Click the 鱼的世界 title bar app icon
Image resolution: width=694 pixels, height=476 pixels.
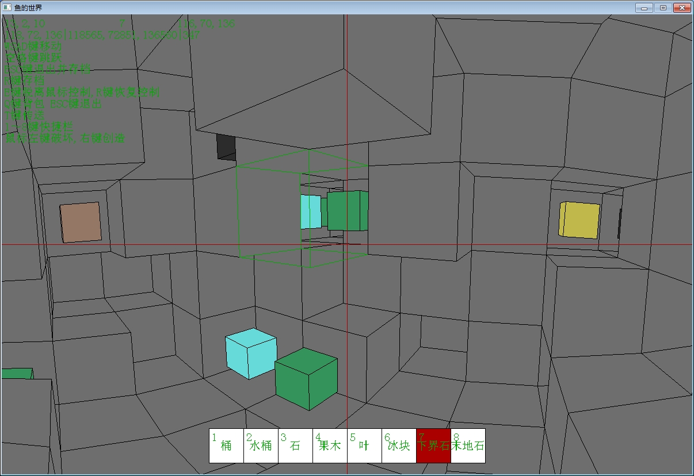[7, 7]
